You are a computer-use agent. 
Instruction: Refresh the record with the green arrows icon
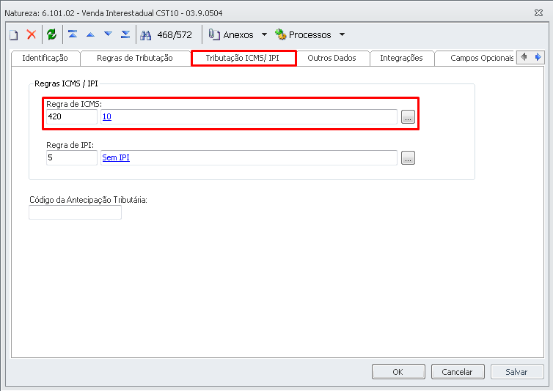52,34
